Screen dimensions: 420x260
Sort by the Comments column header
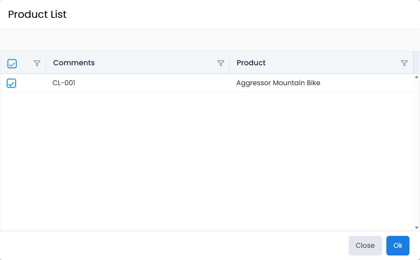(74, 63)
